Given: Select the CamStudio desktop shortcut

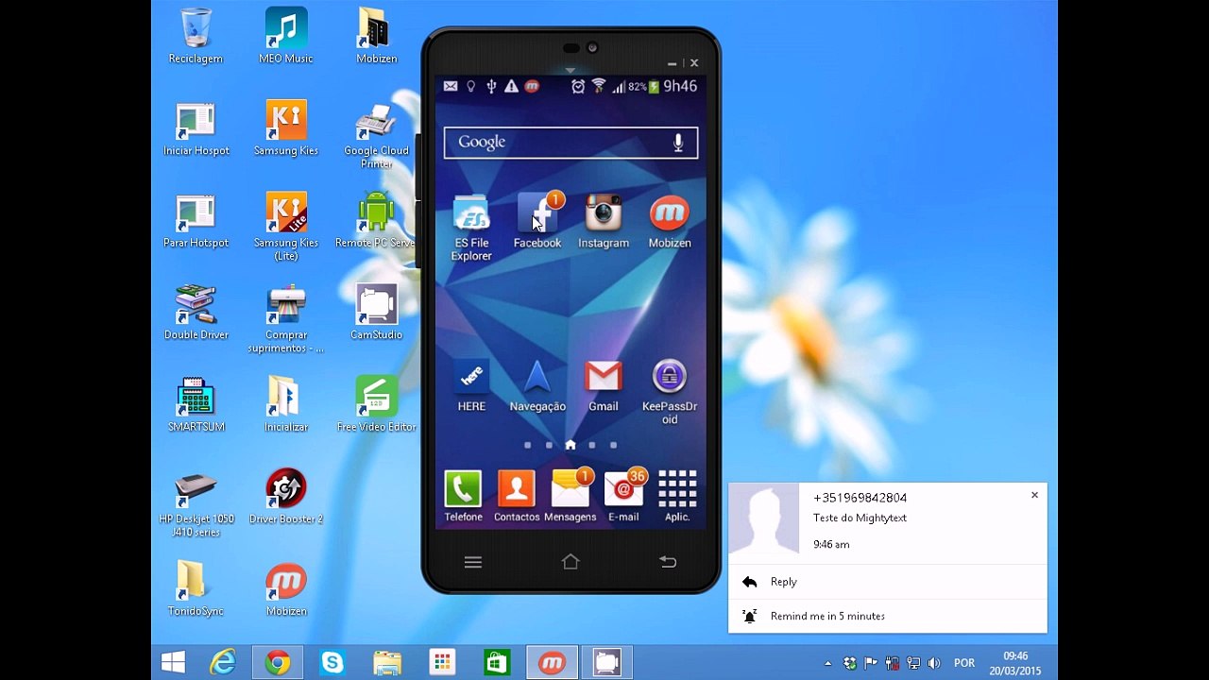Looking at the screenshot, I should pyautogui.click(x=376, y=313).
